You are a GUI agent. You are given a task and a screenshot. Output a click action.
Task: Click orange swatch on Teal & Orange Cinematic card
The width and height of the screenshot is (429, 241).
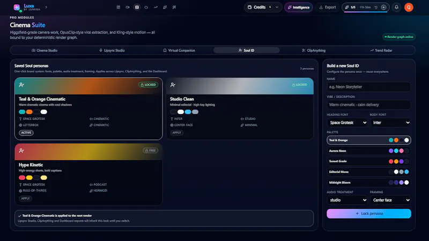pyautogui.click(x=29, y=112)
